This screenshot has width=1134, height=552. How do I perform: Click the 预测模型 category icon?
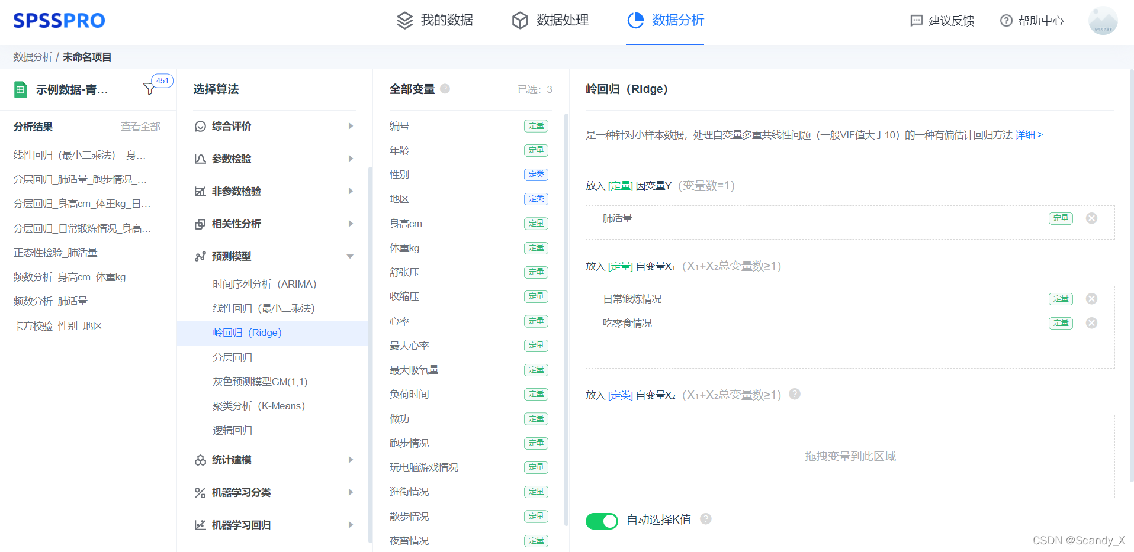pyautogui.click(x=200, y=256)
